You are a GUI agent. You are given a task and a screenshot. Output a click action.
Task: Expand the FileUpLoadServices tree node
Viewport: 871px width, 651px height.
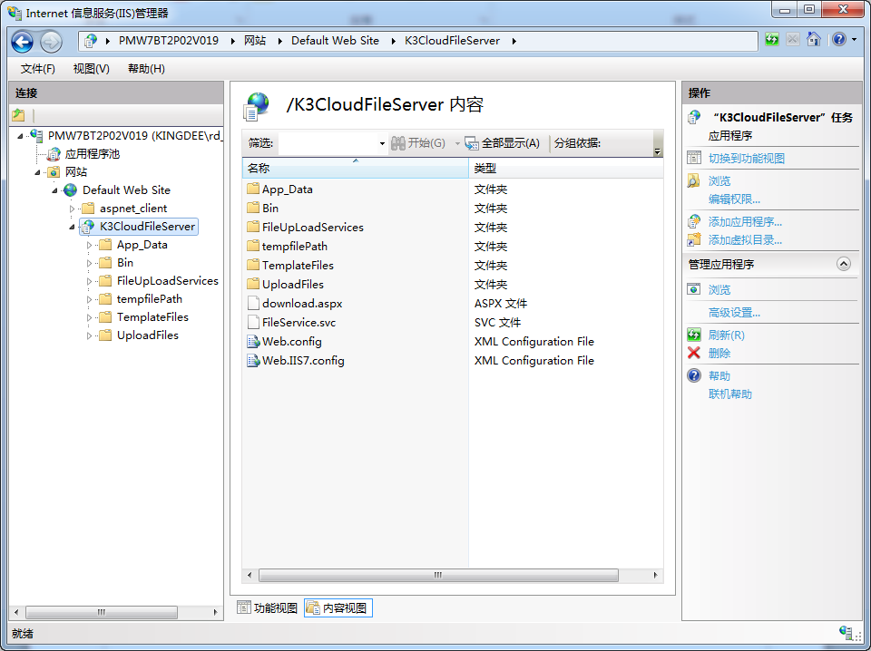[89, 281]
